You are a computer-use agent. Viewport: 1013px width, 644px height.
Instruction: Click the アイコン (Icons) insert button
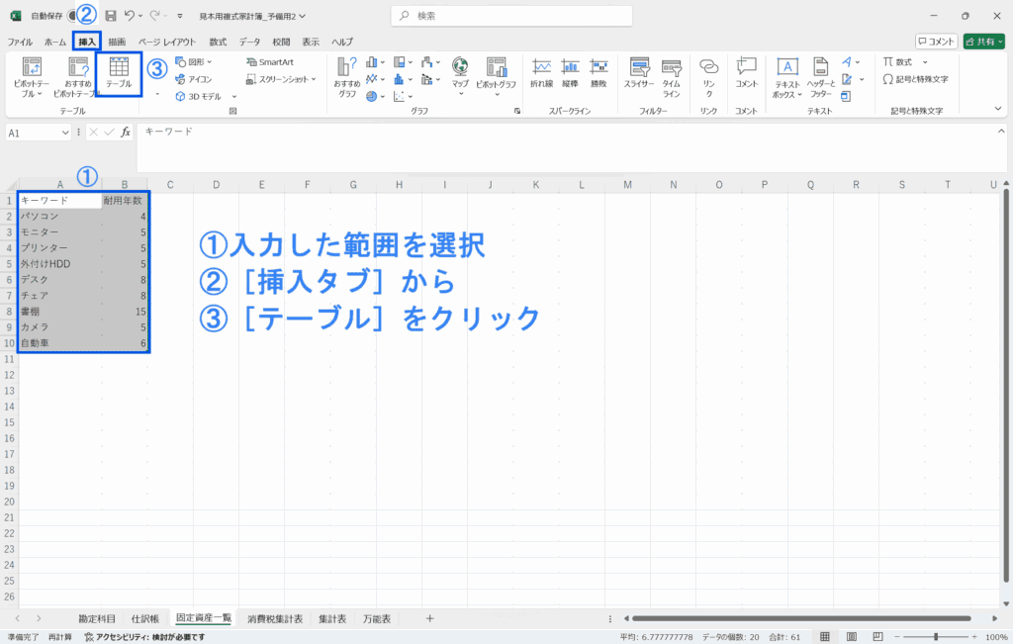click(193, 79)
